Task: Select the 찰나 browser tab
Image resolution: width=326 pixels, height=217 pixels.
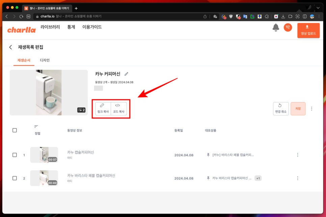Action: 47,8
